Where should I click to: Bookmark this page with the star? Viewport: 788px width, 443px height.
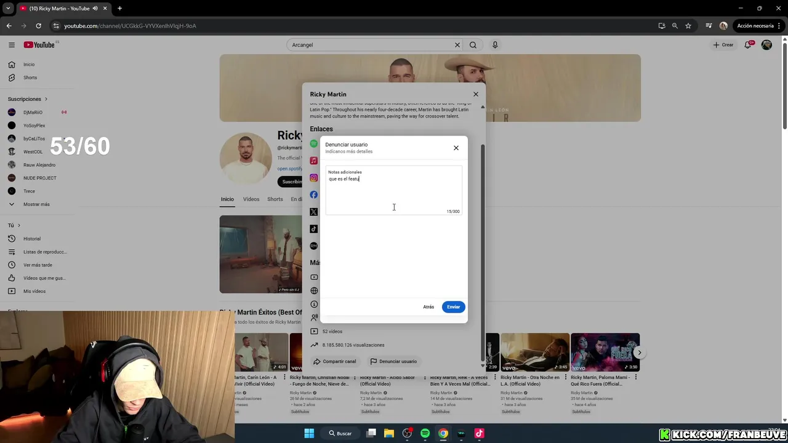click(x=688, y=26)
